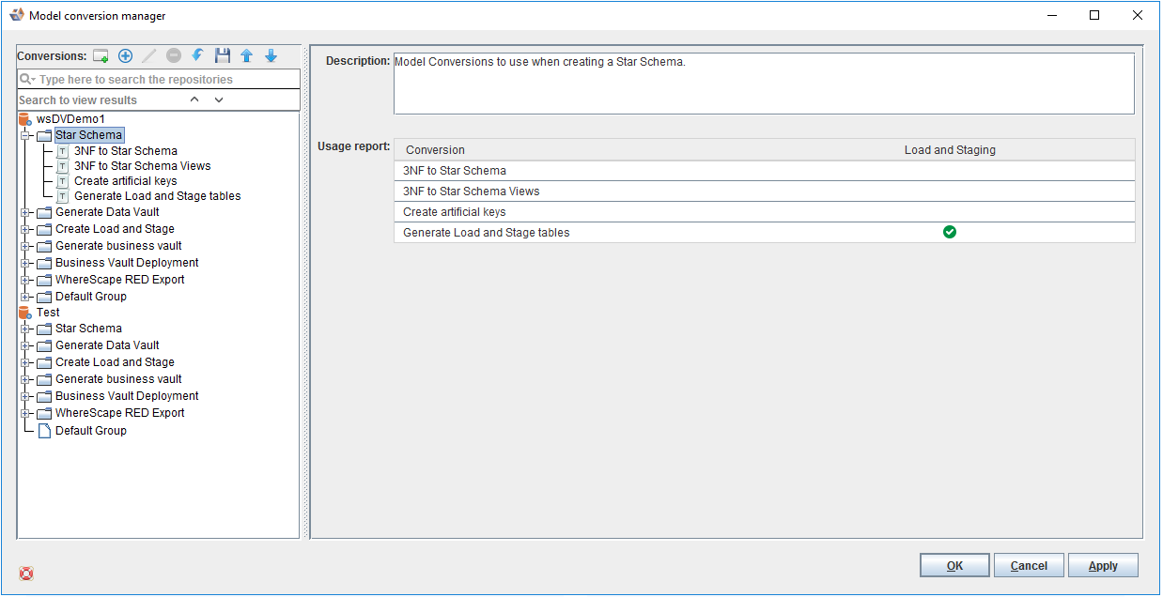The height and width of the screenshot is (597, 1163).
Task: Click into the repository search field
Action: 164,80
